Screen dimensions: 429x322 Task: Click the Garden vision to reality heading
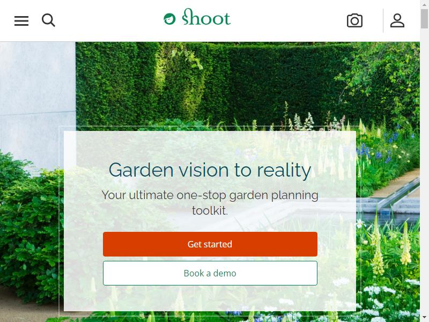(210, 170)
